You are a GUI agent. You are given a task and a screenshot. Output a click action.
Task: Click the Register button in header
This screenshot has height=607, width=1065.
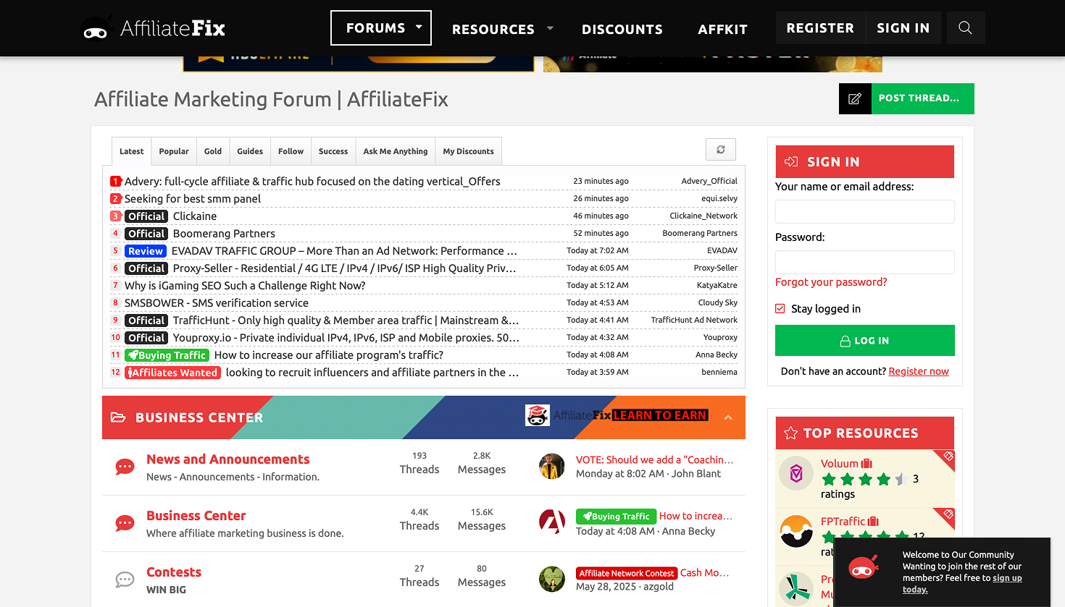tap(820, 28)
